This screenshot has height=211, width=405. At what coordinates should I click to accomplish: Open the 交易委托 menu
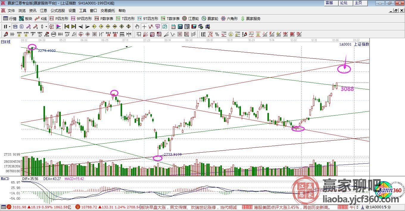coord(108,10)
